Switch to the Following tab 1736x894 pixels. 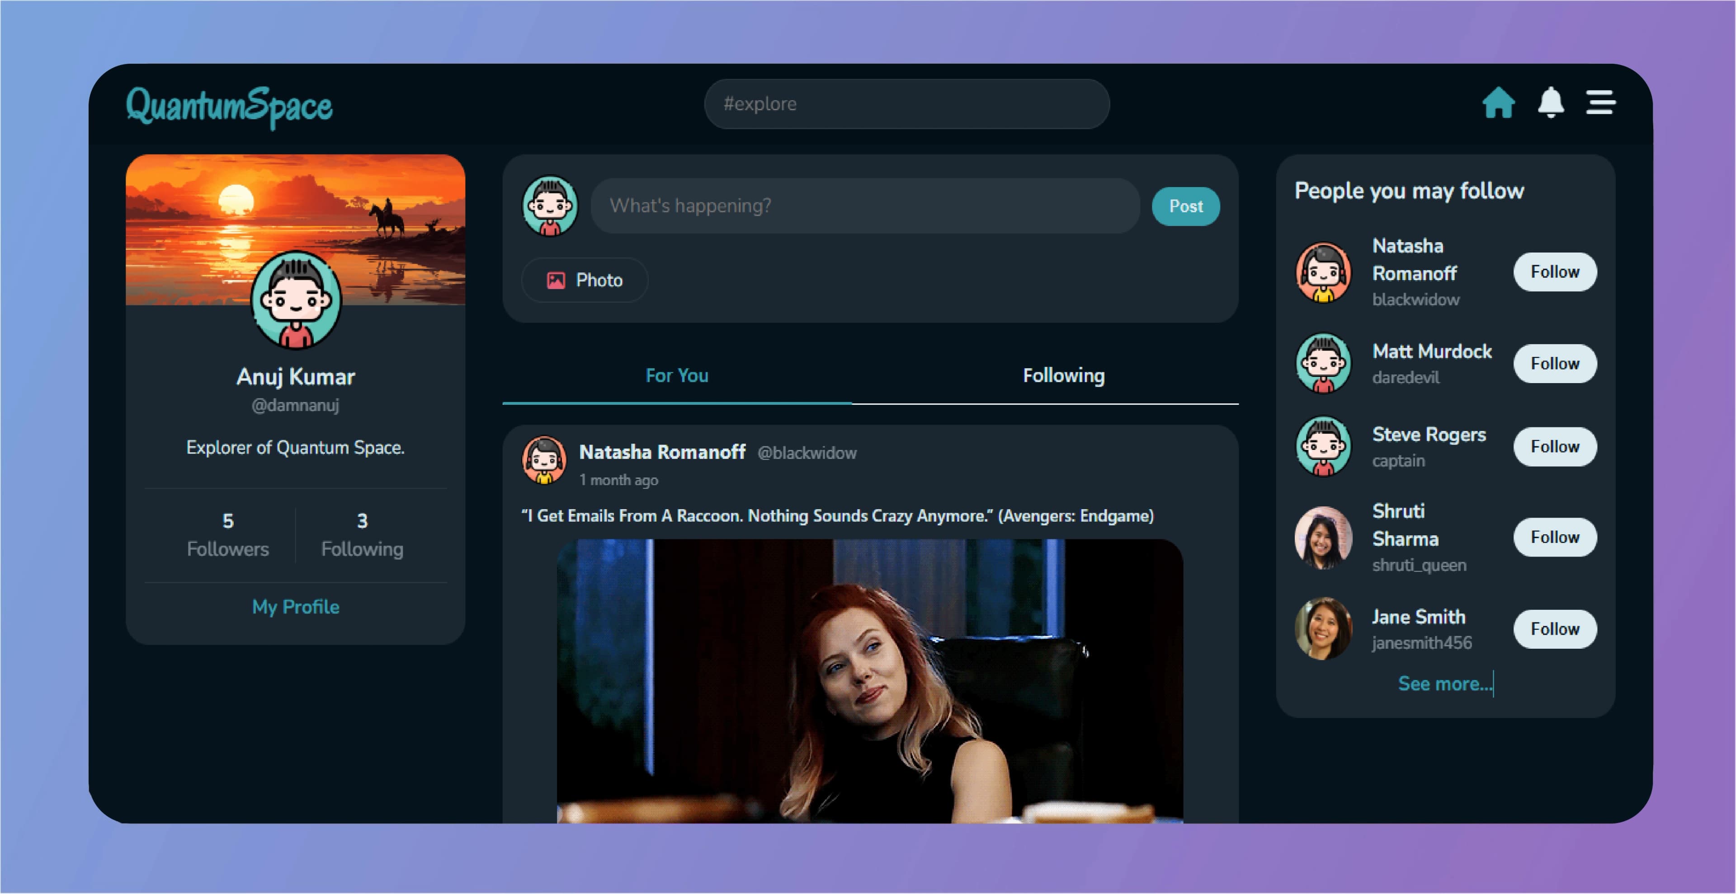1063,376
